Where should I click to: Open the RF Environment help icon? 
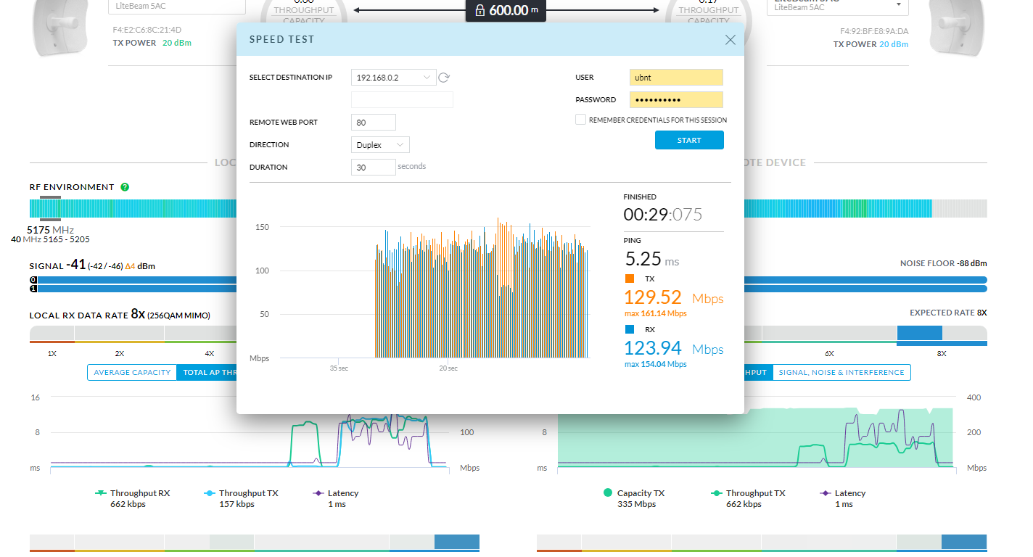[125, 187]
